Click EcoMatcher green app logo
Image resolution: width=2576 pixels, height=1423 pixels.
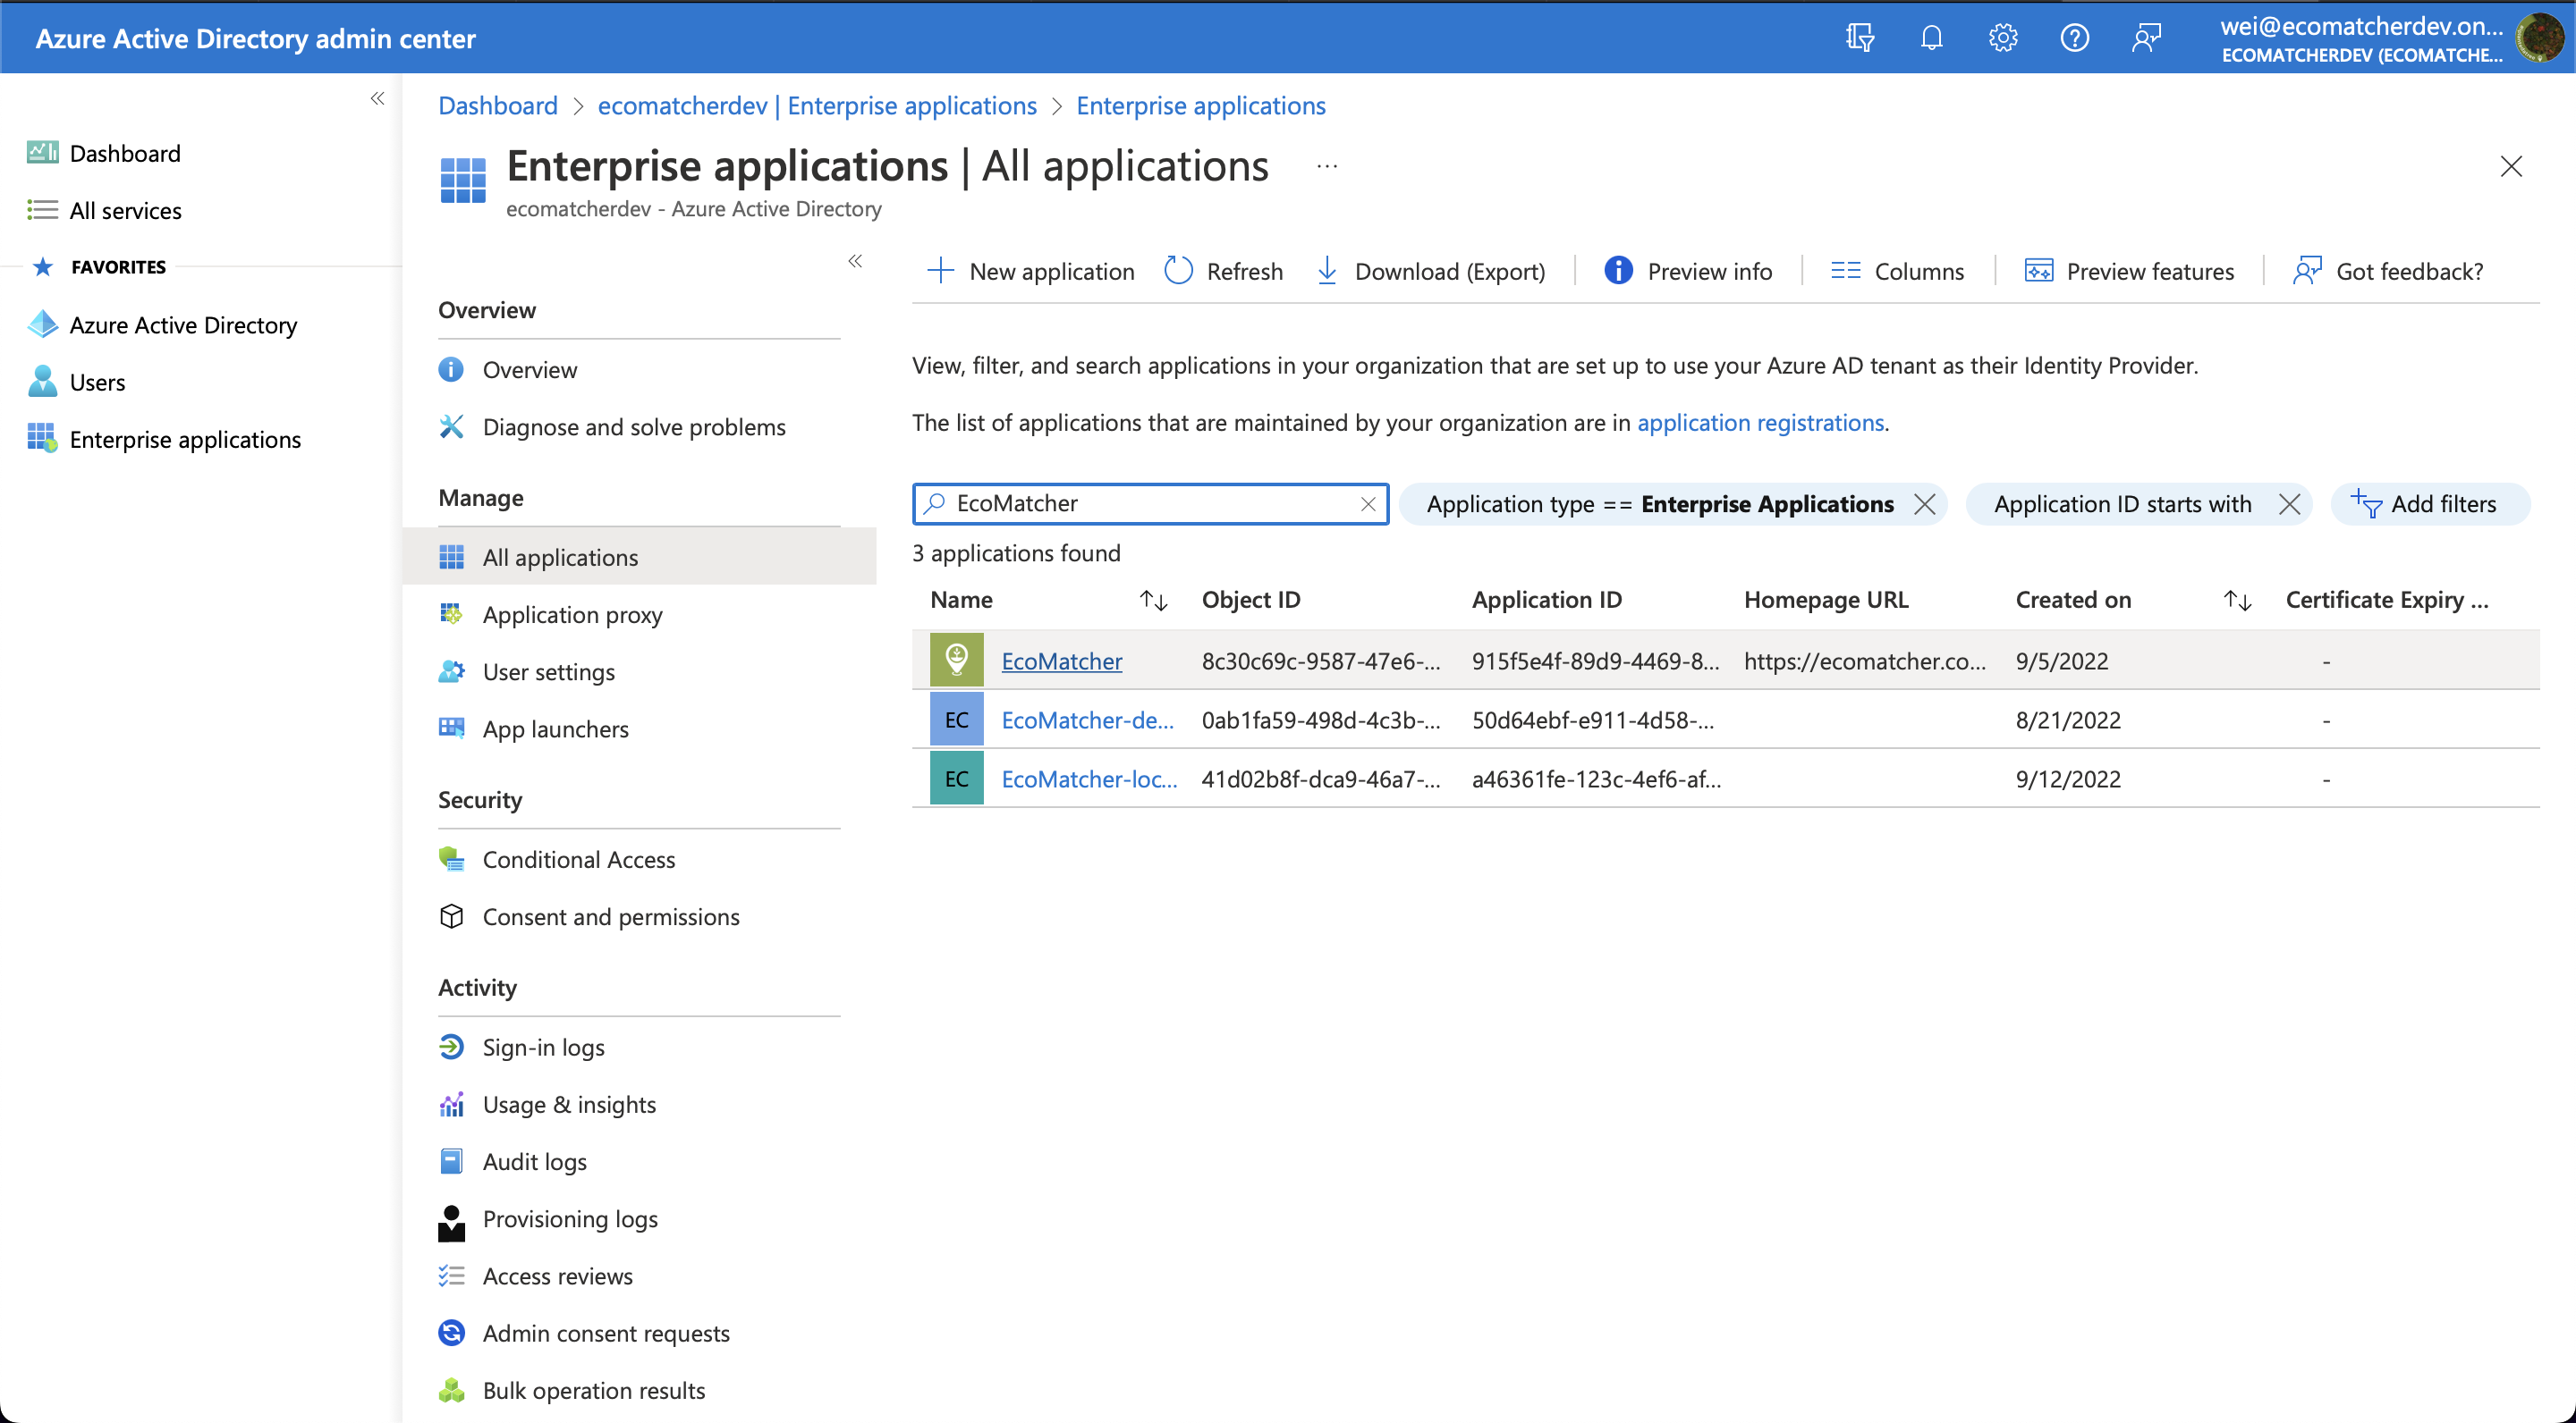956,660
